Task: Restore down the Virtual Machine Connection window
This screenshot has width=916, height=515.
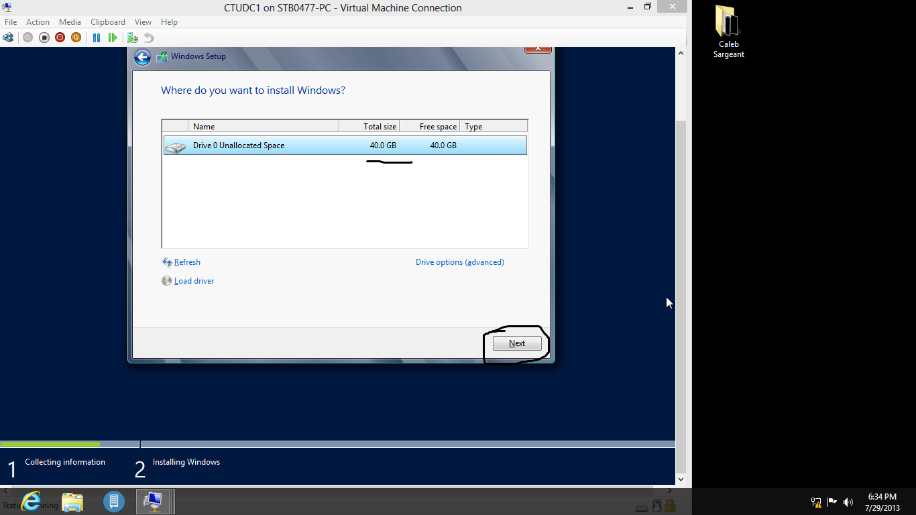Action: (647, 7)
